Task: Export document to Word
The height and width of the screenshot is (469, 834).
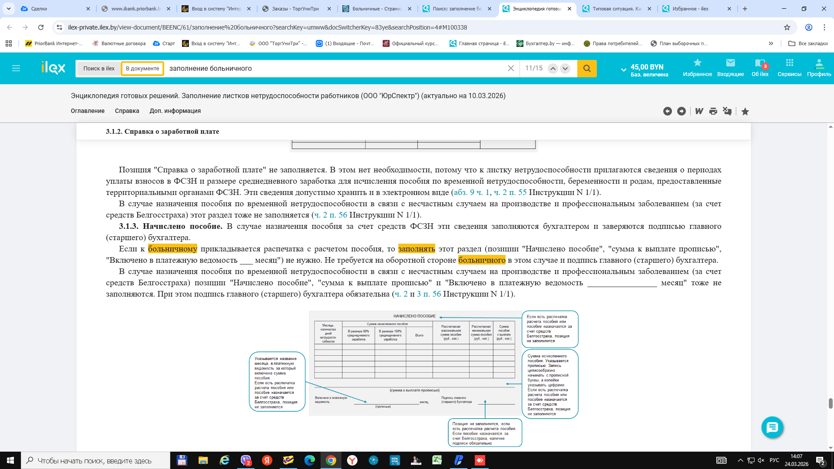Action: point(699,111)
